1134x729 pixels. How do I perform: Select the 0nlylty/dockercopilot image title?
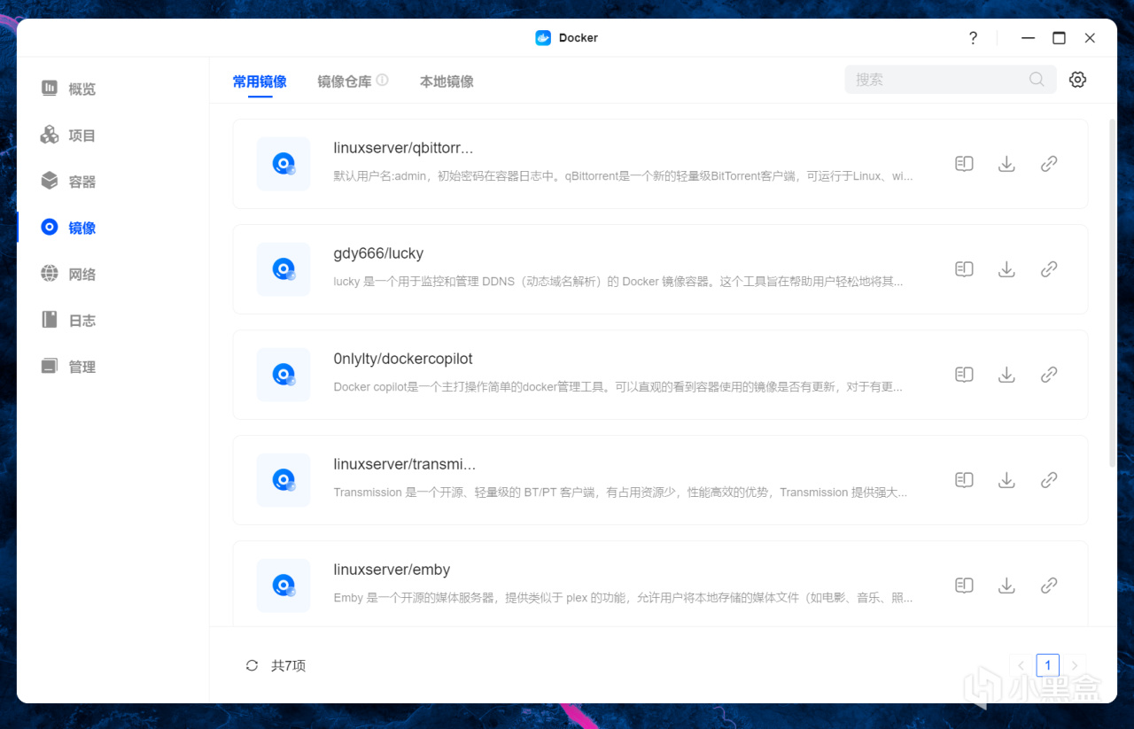coord(403,359)
